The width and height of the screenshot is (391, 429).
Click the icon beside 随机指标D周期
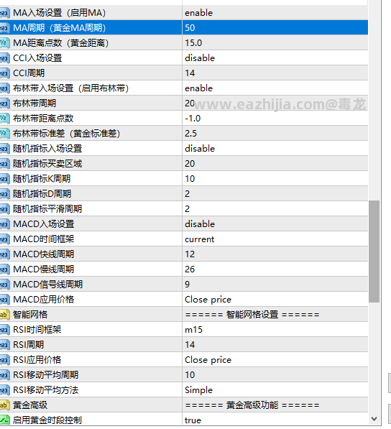tap(4, 194)
